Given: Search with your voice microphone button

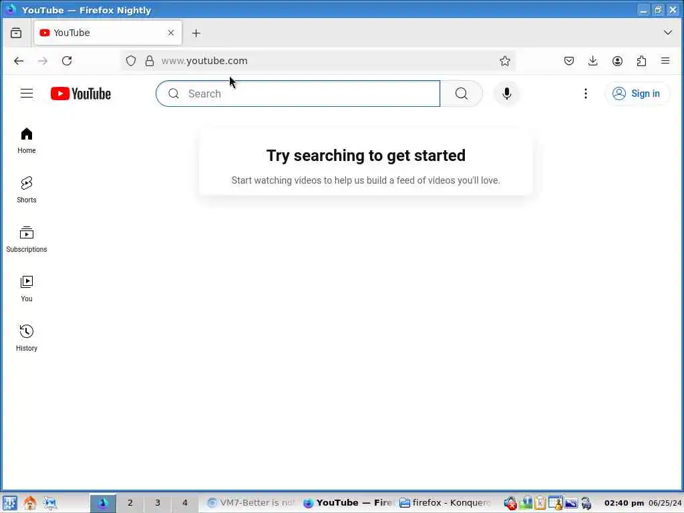Looking at the screenshot, I should coord(506,94).
